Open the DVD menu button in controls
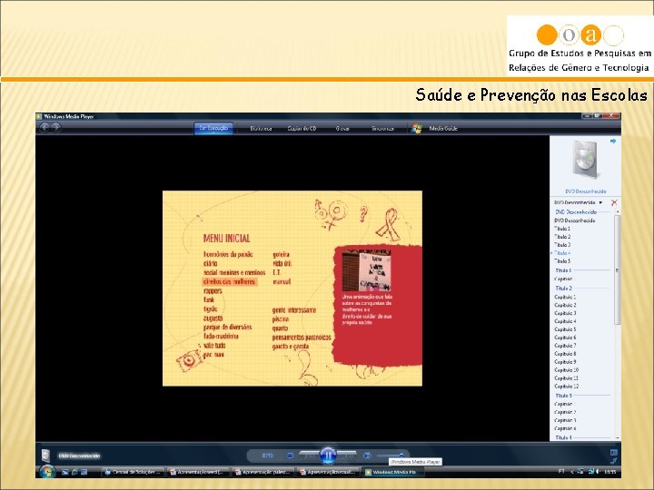Viewport: 654px width, 490px height. [267, 456]
